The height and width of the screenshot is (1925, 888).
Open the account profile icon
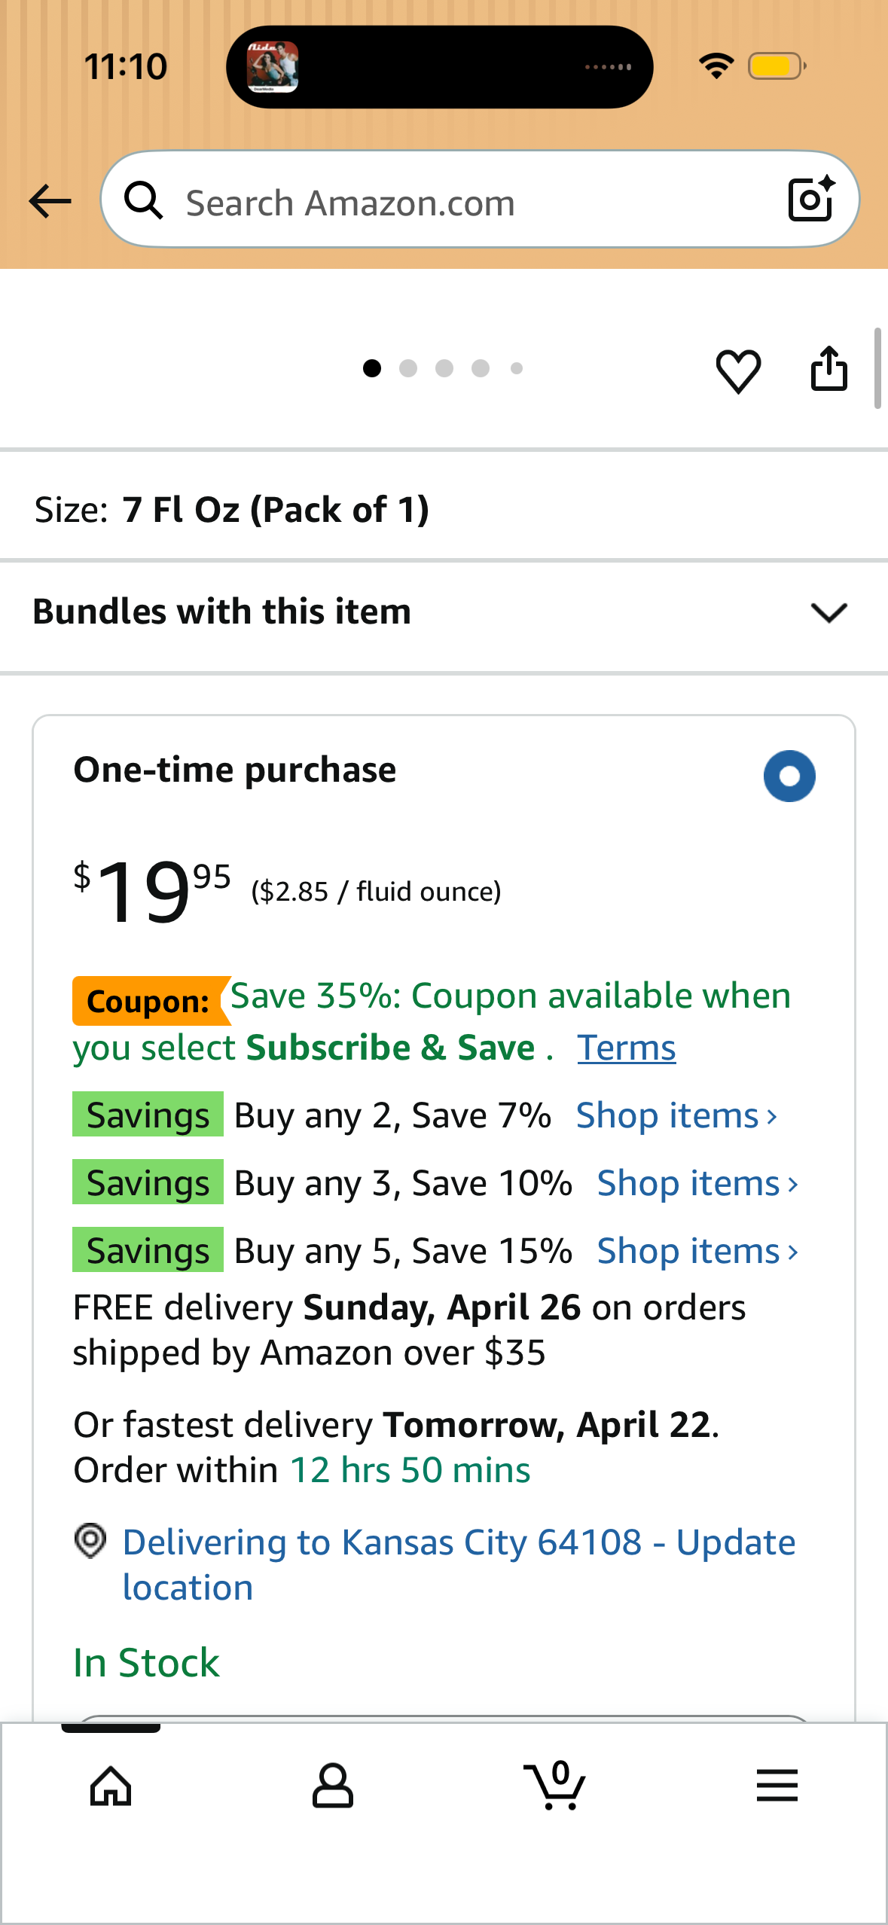click(x=332, y=1786)
